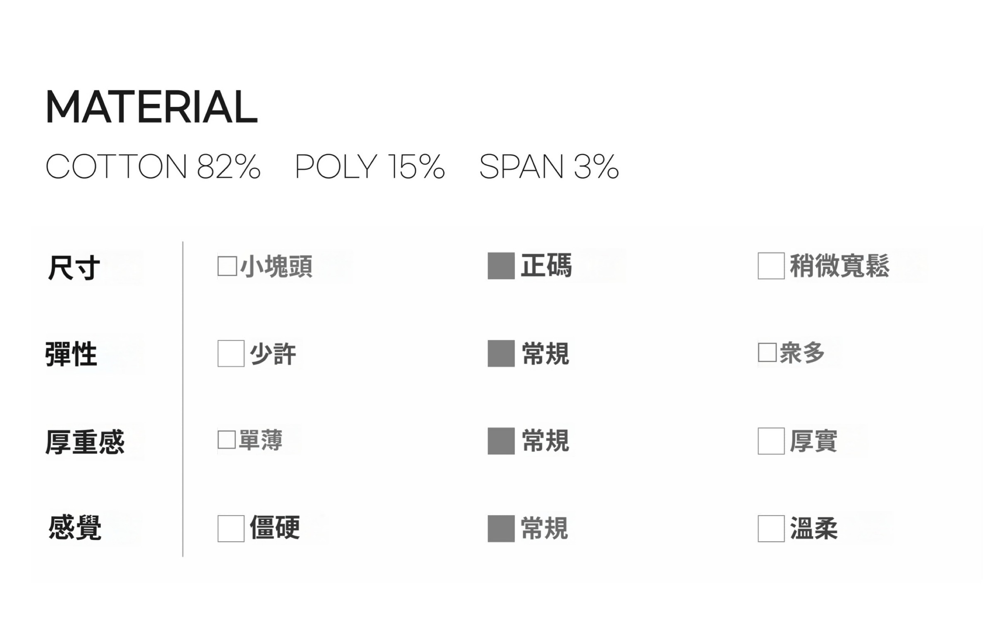Image resolution: width=993 pixels, height=640 pixels.
Task: Click the COTTON 82% text
Action: coord(153,167)
